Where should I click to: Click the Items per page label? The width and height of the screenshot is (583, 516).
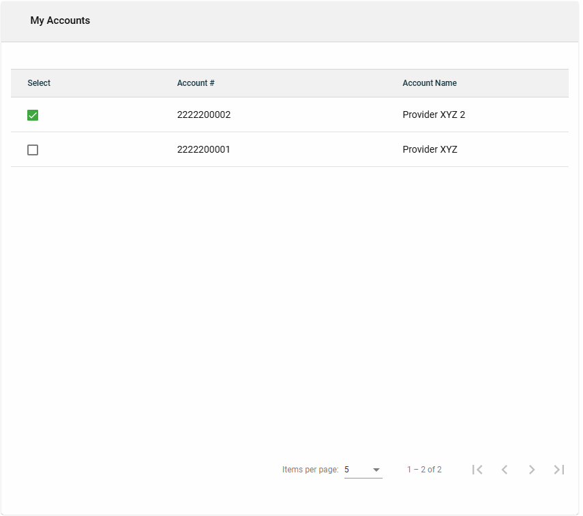pyautogui.click(x=310, y=470)
